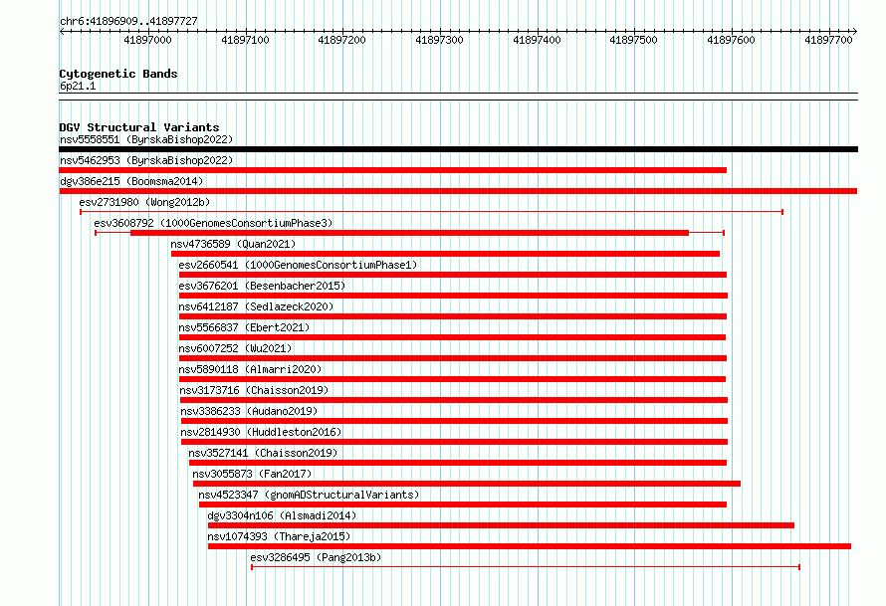
Task: Click the nsv4736589 (Quan2021) label
Action: (233, 244)
